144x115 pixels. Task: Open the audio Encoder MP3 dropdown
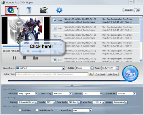pyautogui.click(x=54, y=102)
